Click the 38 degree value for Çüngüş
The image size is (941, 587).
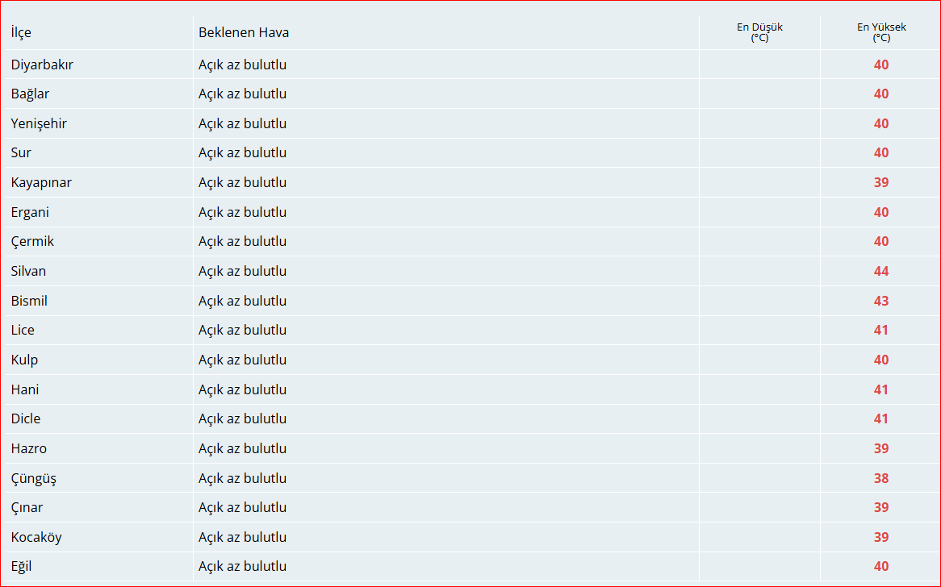tap(881, 478)
